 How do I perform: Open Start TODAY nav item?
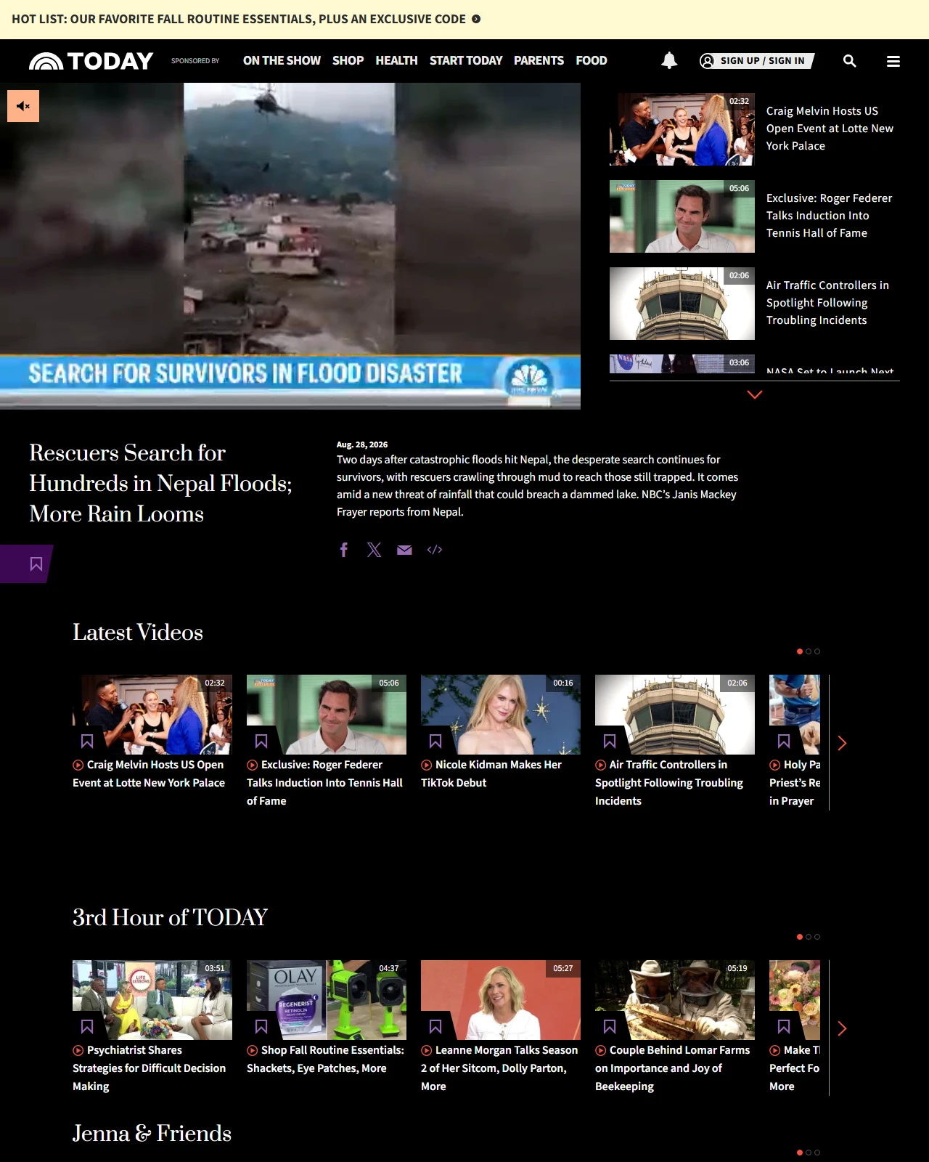(466, 61)
